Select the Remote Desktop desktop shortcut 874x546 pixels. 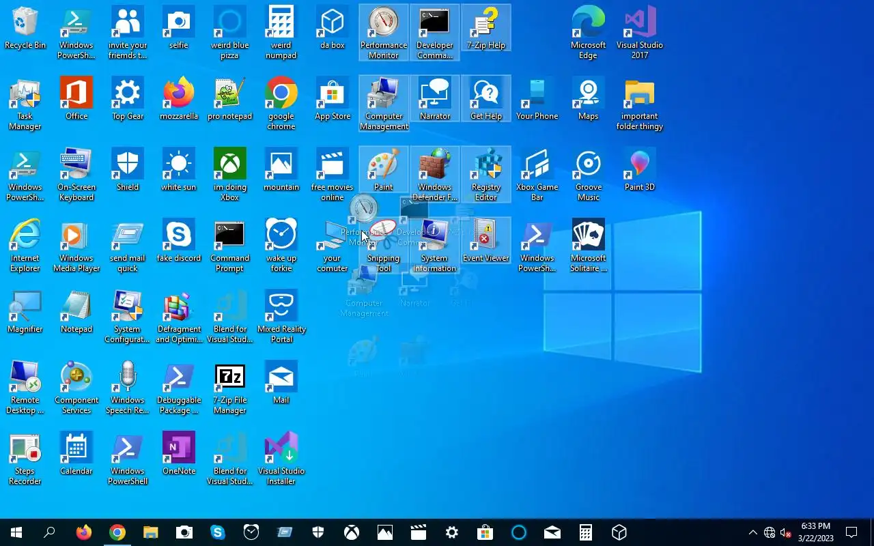click(x=25, y=388)
